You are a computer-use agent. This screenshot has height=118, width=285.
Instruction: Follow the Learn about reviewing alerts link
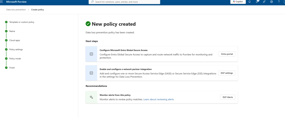(158, 99)
